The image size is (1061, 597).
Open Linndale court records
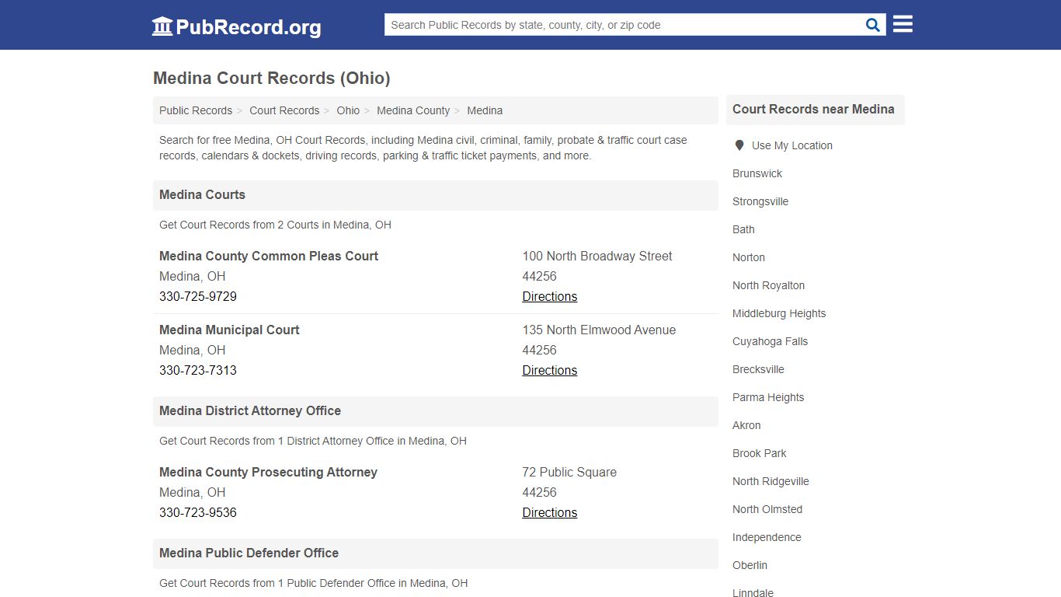click(x=753, y=593)
